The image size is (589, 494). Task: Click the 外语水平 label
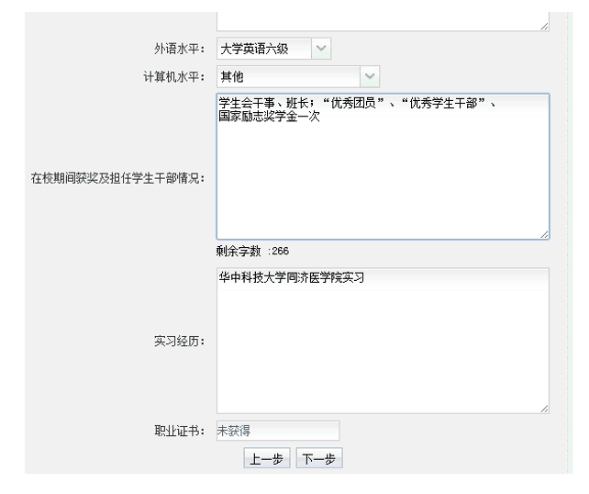[x=178, y=50]
